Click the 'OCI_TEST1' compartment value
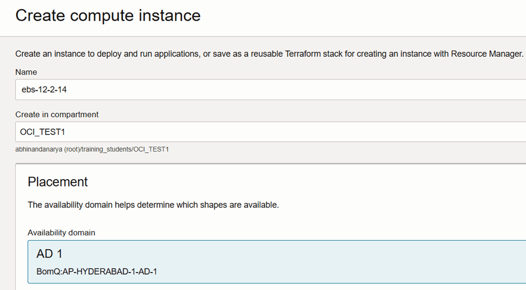 pos(42,132)
